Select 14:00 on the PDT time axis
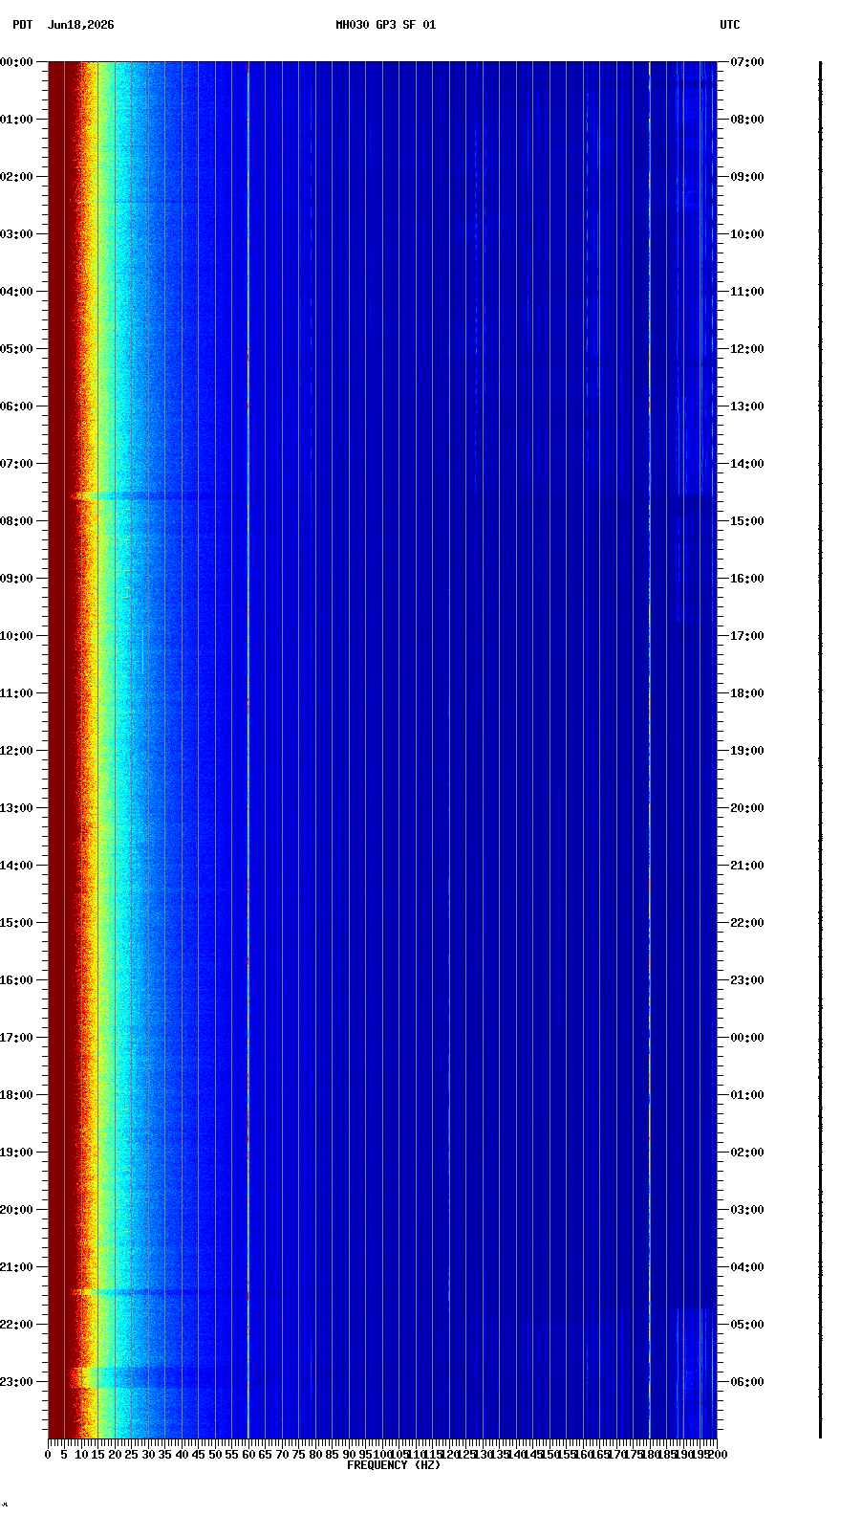 tap(16, 866)
